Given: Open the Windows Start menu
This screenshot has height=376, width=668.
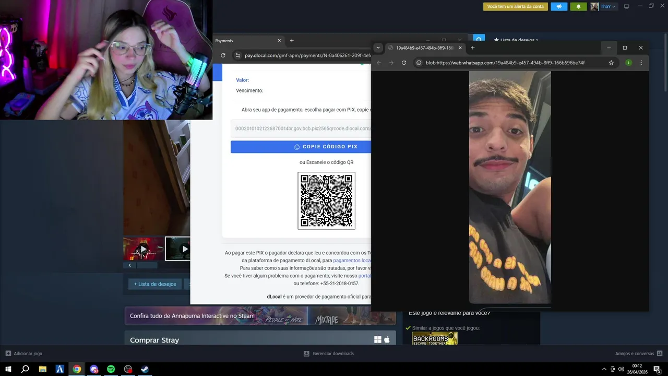Looking at the screenshot, I should pyautogui.click(x=8, y=369).
